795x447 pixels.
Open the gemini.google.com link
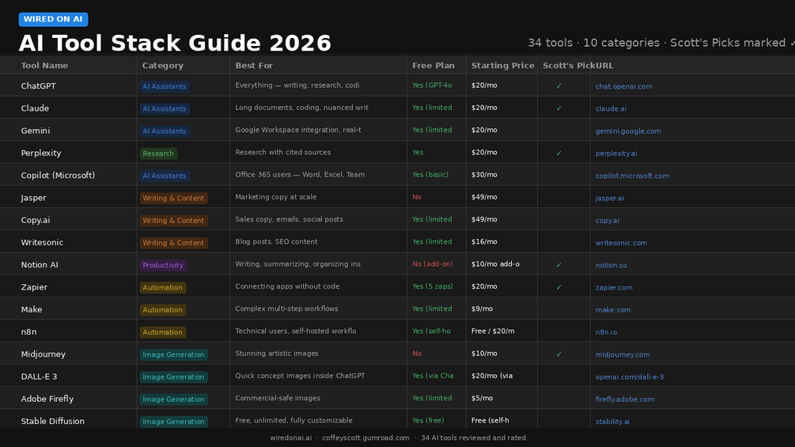point(628,131)
